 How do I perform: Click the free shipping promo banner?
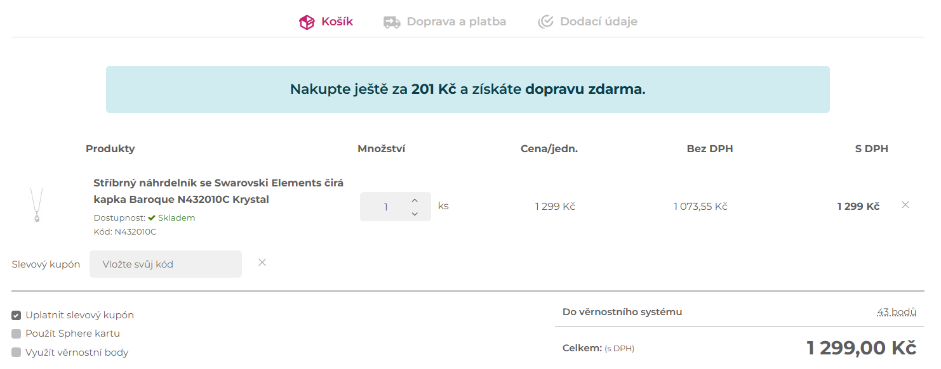(x=467, y=89)
